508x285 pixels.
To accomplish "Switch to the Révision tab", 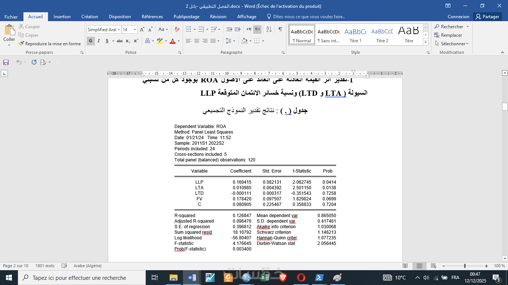I will pos(218,17).
